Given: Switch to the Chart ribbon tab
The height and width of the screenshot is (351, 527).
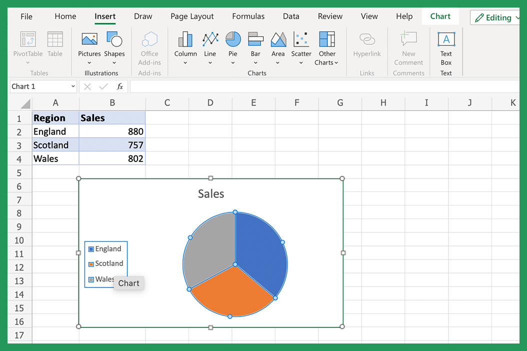Looking at the screenshot, I should 440,16.
